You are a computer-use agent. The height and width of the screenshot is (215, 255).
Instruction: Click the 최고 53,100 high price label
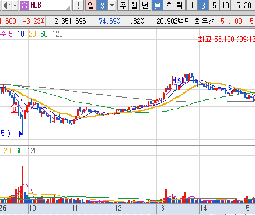point(226,39)
